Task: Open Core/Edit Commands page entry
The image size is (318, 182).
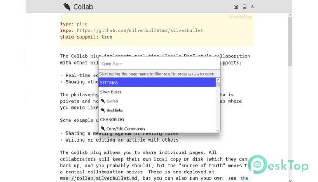Action: 157,129
